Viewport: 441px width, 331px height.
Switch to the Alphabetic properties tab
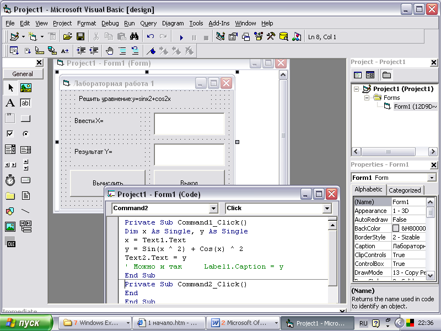point(368,189)
